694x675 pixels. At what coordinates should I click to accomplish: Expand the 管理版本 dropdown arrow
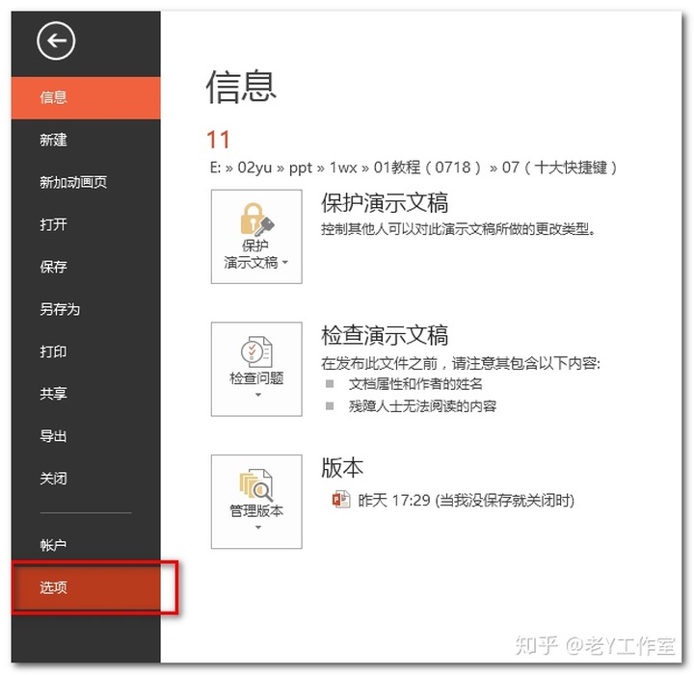(258, 528)
